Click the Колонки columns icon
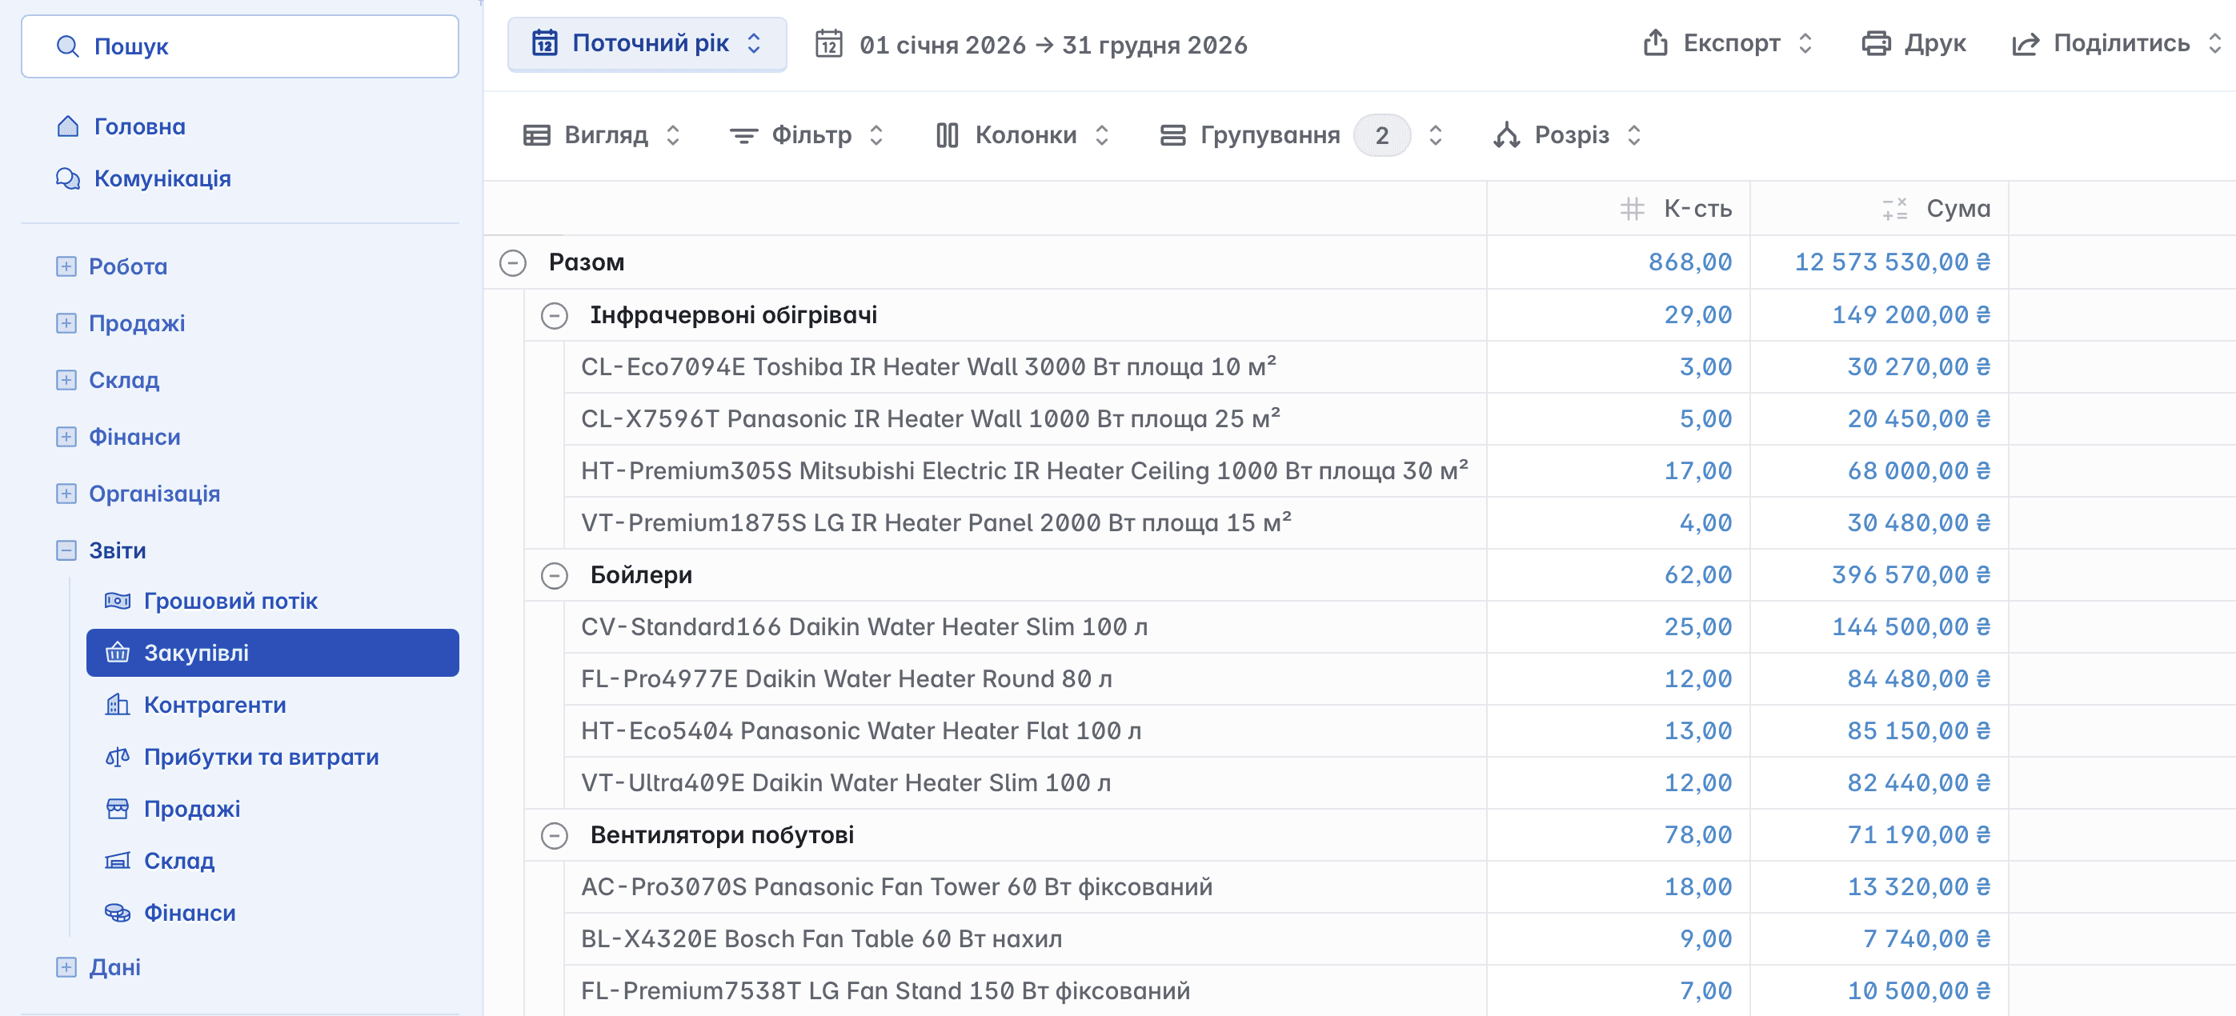 click(x=946, y=135)
